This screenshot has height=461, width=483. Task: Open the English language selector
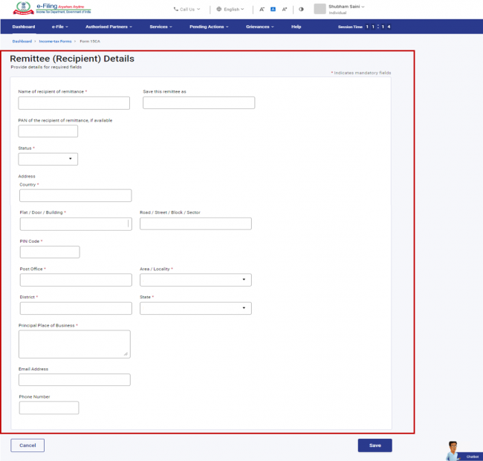230,9
